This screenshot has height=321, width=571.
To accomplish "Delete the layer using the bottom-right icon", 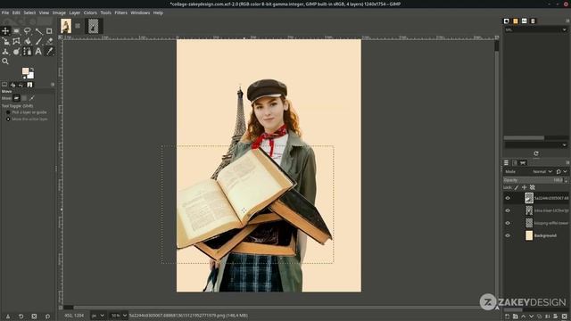I will 564,317.
